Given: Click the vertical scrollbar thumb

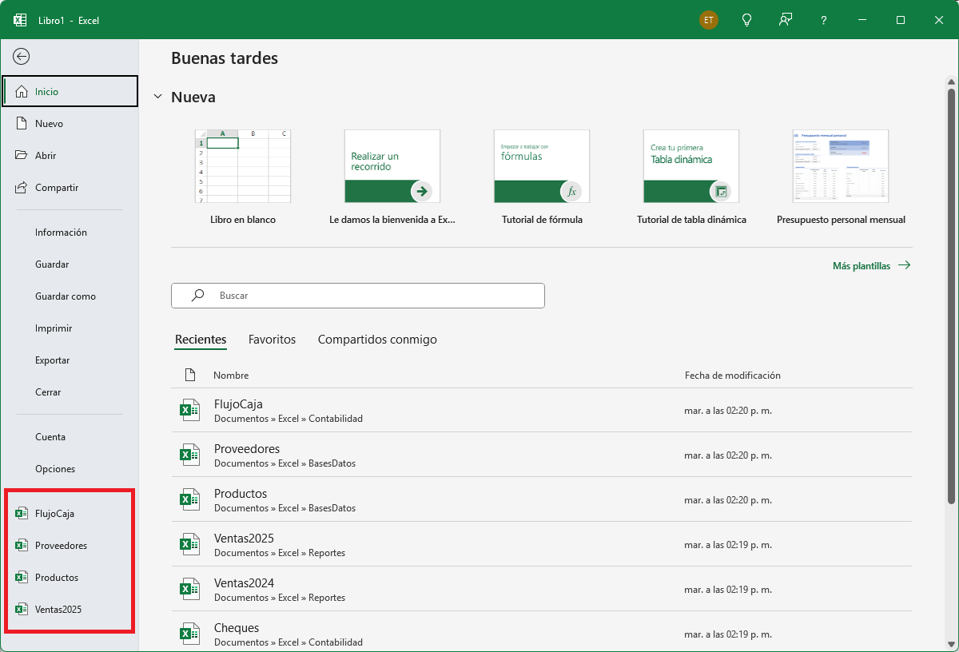Looking at the screenshot, I should [951, 296].
